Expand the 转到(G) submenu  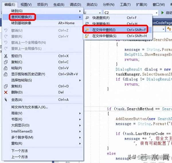tap(43, 11)
